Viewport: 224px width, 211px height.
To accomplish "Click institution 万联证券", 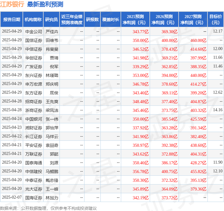I will click(x=34, y=154).
